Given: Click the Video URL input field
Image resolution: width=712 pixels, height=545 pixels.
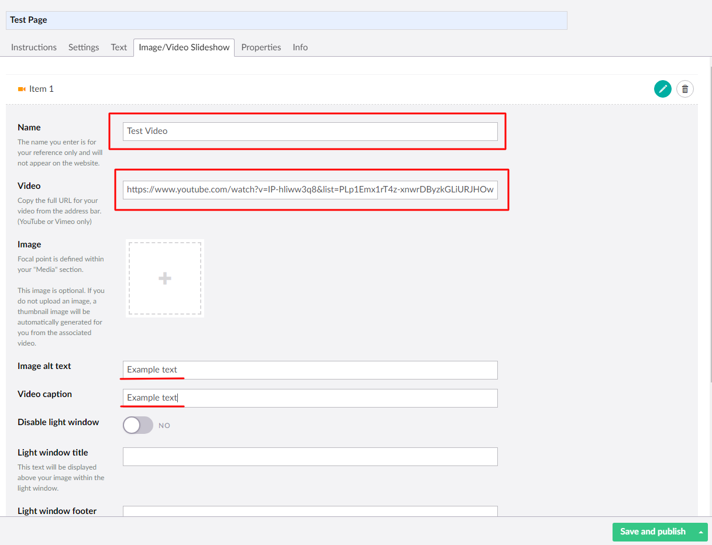Looking at the screenshot, I should point(310,189).
